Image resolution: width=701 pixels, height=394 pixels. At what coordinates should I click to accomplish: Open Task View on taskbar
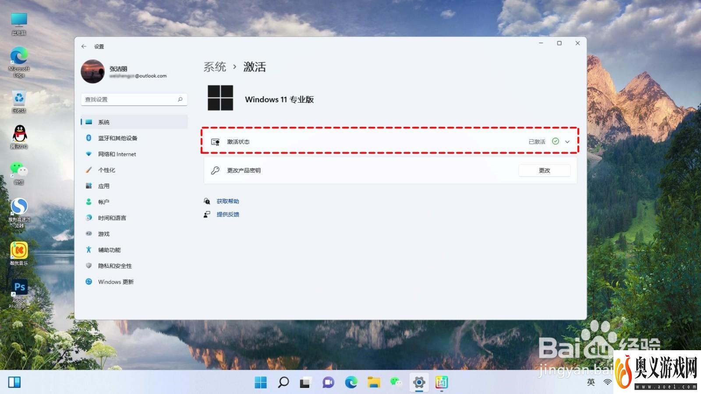click(x=306, y=382)
